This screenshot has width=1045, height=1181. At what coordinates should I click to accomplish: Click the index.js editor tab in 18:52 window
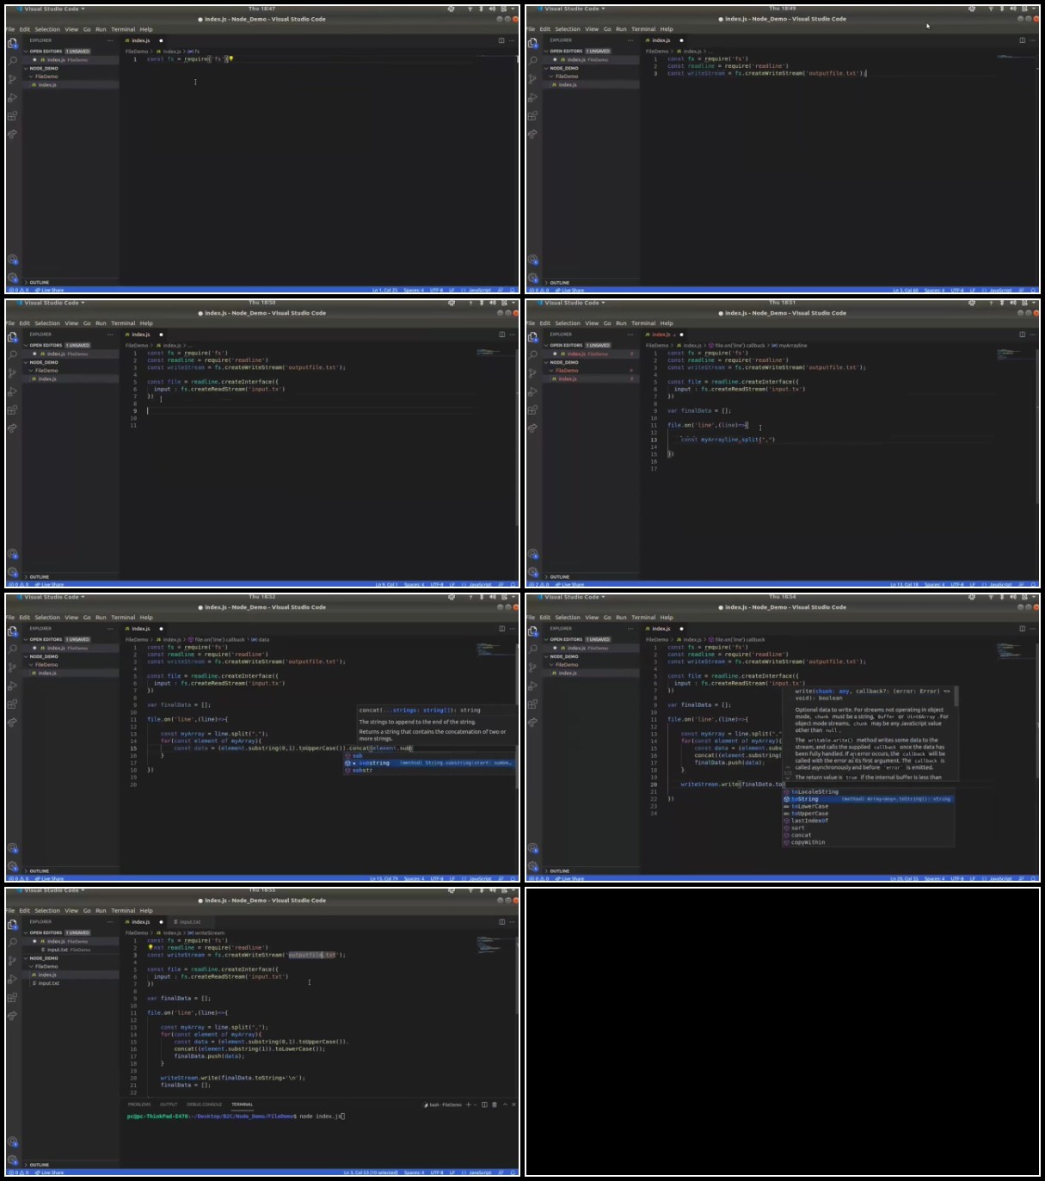[141, 628]
